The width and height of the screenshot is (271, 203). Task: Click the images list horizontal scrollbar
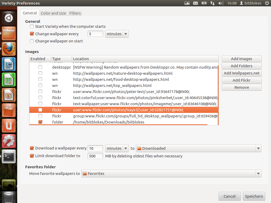[x=118, y=125]
